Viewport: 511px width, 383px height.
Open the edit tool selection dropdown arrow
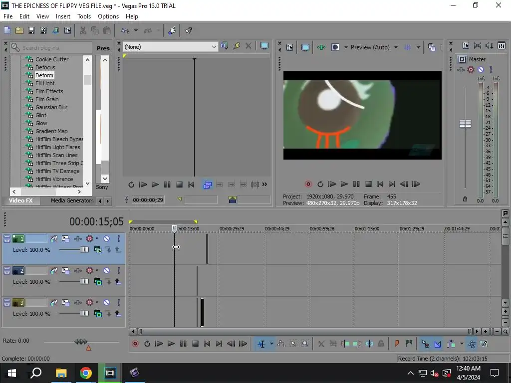271,344
